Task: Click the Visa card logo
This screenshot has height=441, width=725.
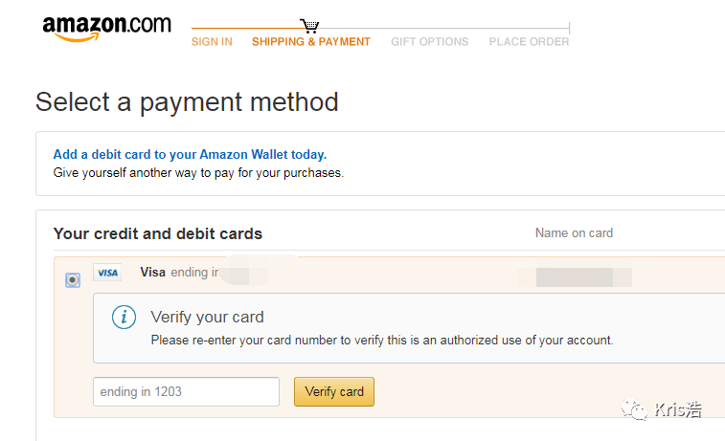Action: click(108, 273)
